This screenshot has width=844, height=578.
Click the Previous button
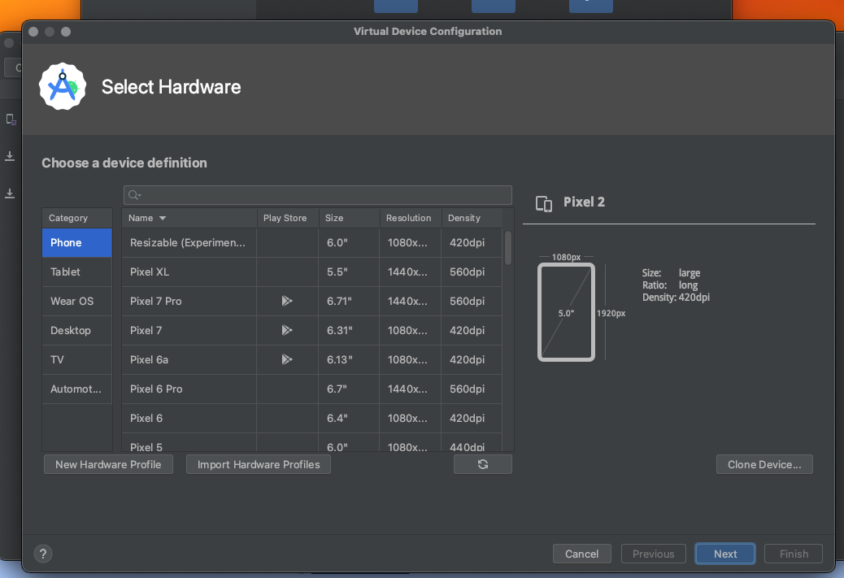pyautogui.click(x=654, y=554)
